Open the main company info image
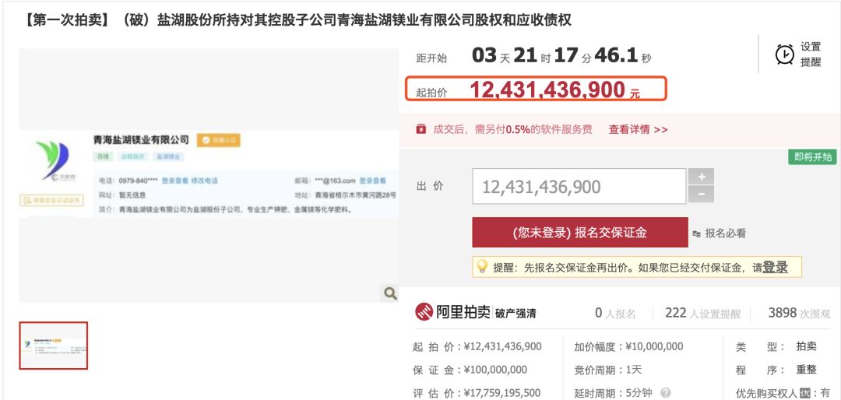Image resolution: width=841 pixels, height=400 pixels. coord(208,175)
